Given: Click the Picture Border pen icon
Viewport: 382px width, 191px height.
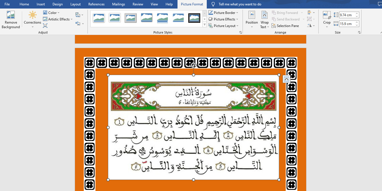Looking at the screenshot, I should [210, 13].
